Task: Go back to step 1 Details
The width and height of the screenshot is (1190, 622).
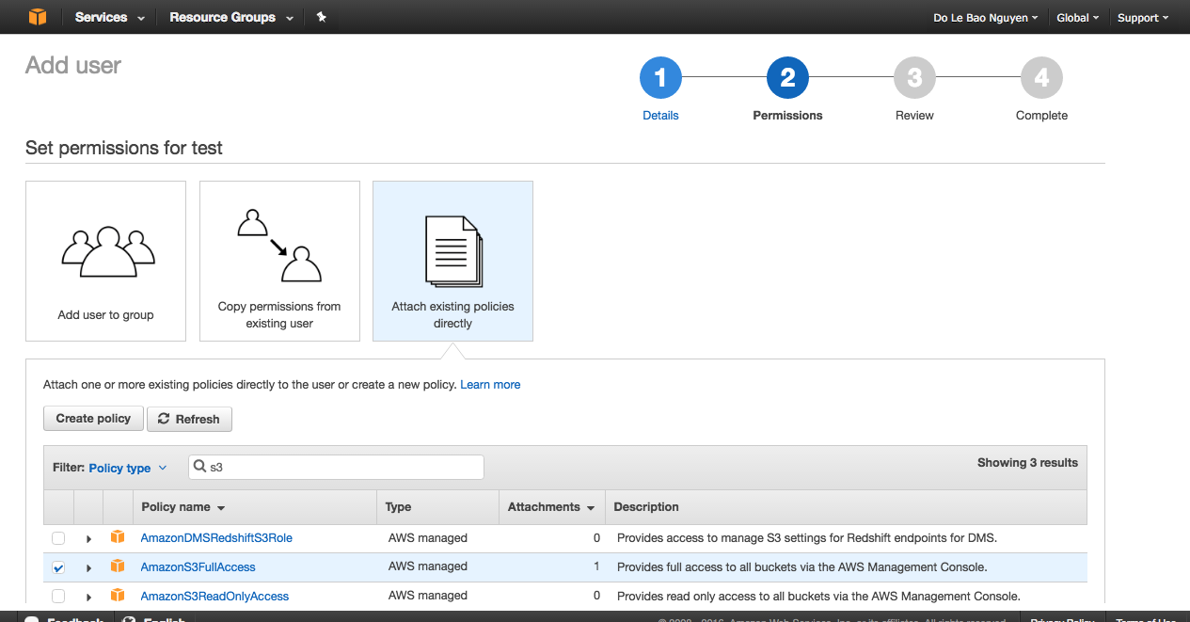Action: click(x=660, y=79)
